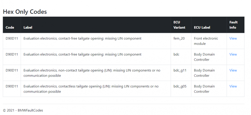Click the non-contact tailgate opening label
The height and width of the screenshot is (115, 251).
pos(92,73)
